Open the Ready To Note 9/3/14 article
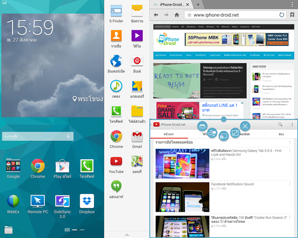298x238 pixels. [200, 81]
